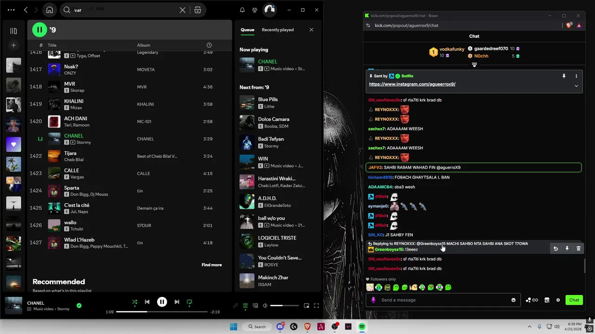Sort tracks by Album column

coord(144,45)
